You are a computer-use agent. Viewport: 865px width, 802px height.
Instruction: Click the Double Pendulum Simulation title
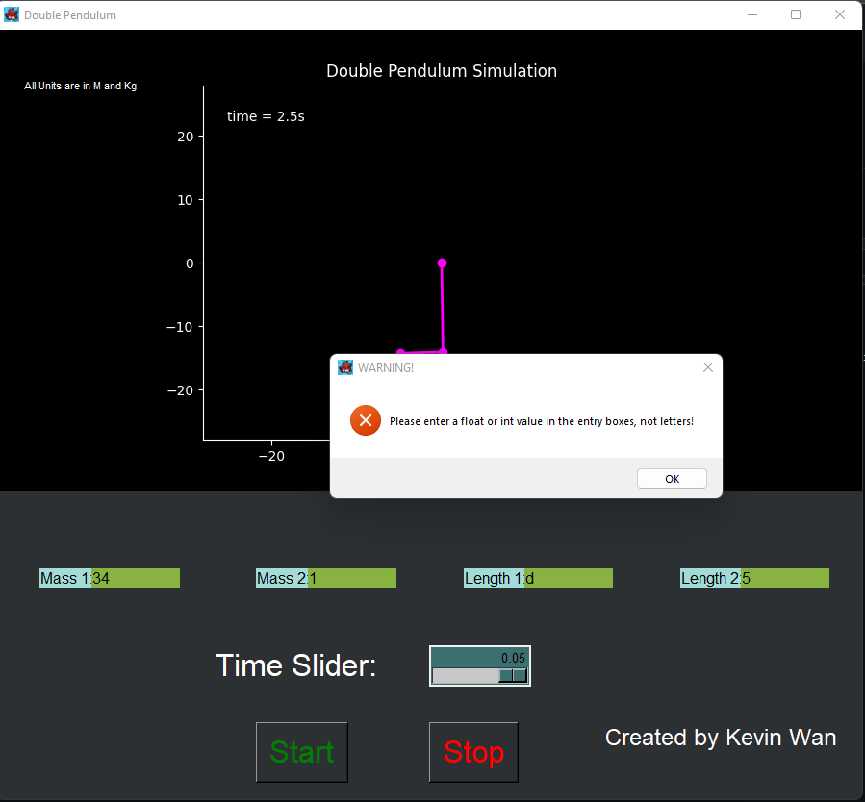441,71
